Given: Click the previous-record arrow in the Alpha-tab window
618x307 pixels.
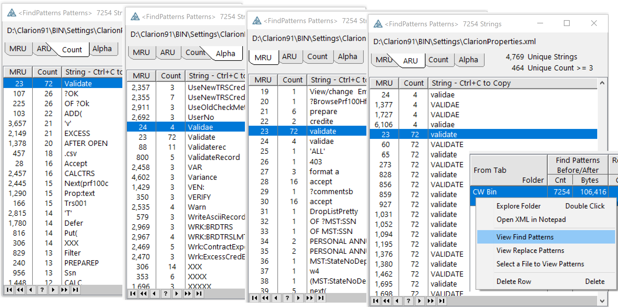Looking at the screenshot, I should [154, 294].
